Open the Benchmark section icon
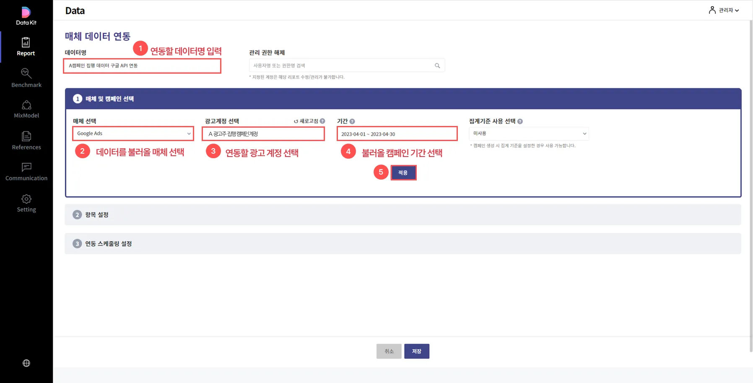This screenshot has width=753, height=383. tap(26, 73)
